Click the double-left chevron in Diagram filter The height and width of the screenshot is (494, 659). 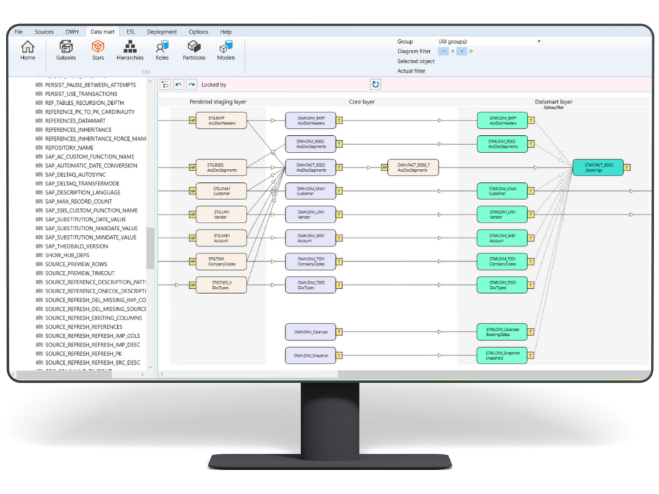tap(443, 51)
